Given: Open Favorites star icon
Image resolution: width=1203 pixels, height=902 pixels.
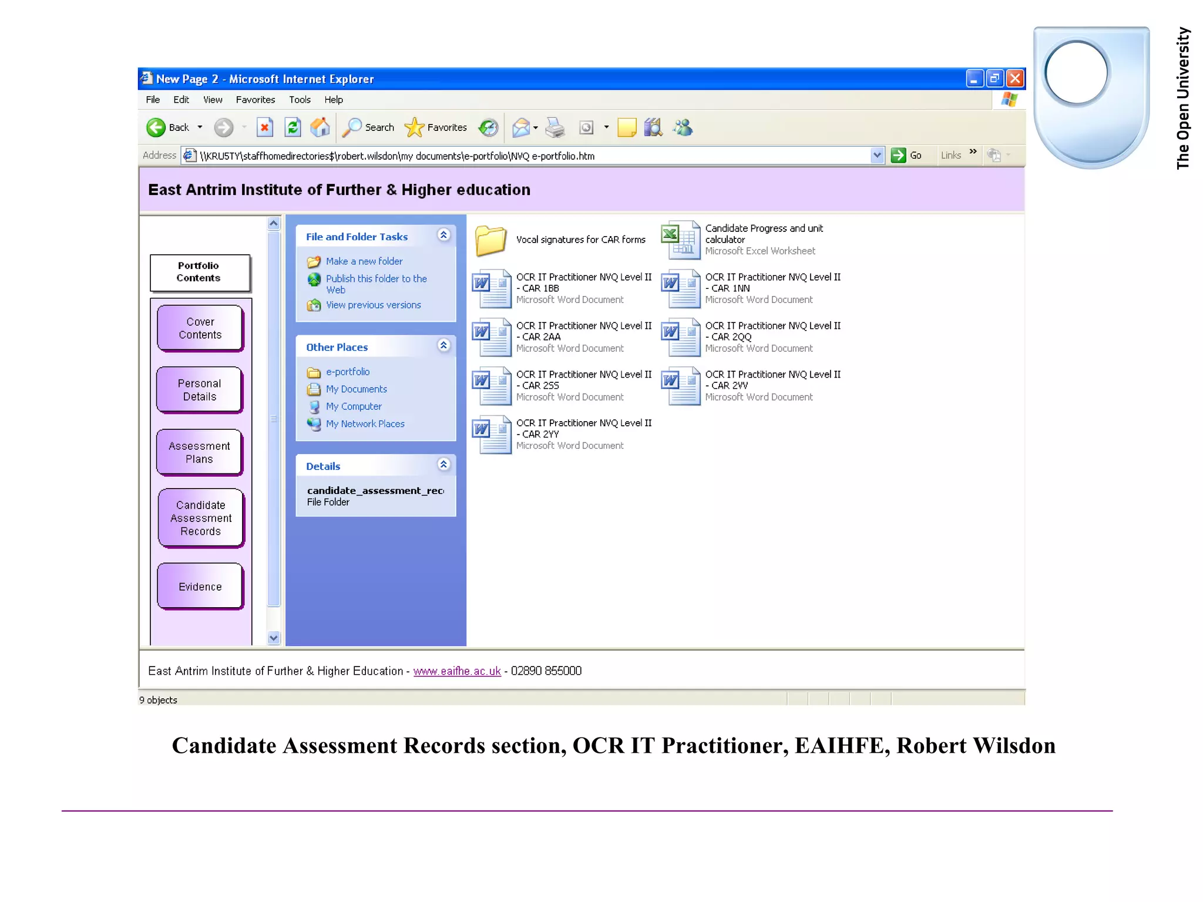Looking at the screenshot, I should 415,127.
